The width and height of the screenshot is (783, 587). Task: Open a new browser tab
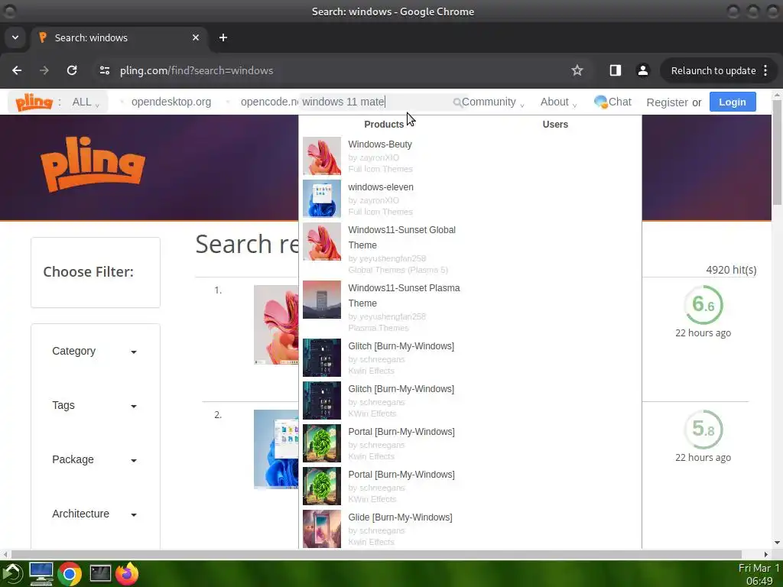pos(223,37)
